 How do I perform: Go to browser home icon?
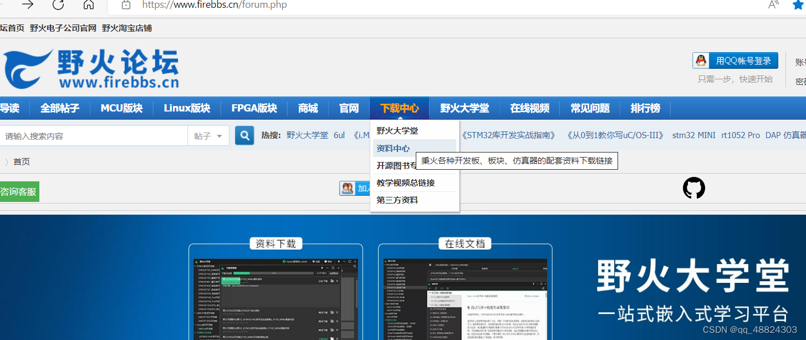coord(88,5)
